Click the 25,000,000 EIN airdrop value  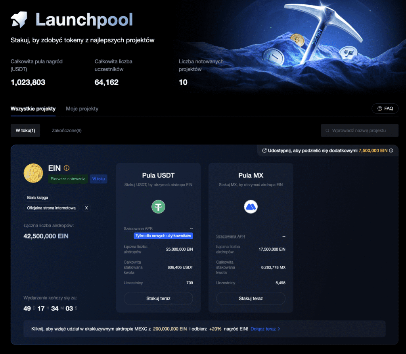click(x=180, y=249)
